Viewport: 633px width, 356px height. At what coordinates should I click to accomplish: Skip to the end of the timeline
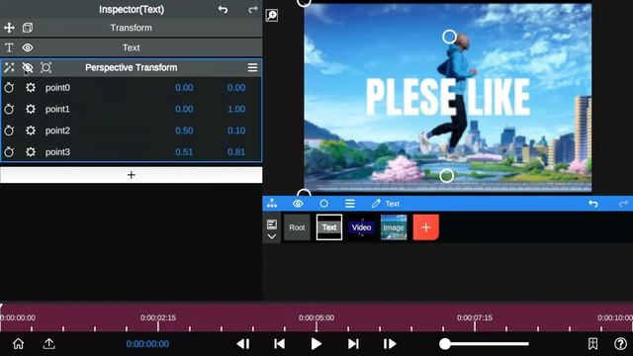coord(353,344)
